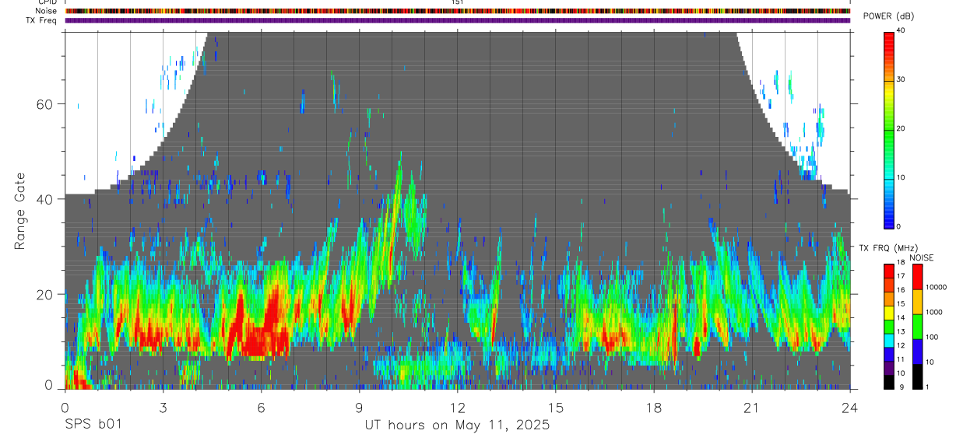Click the 'SPS b01' radar beam label
The height and width of the screenshot is (441, 956).
tap(93, 425)
